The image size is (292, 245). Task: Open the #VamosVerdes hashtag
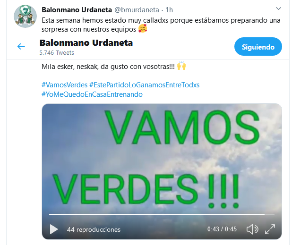point(64,85)
